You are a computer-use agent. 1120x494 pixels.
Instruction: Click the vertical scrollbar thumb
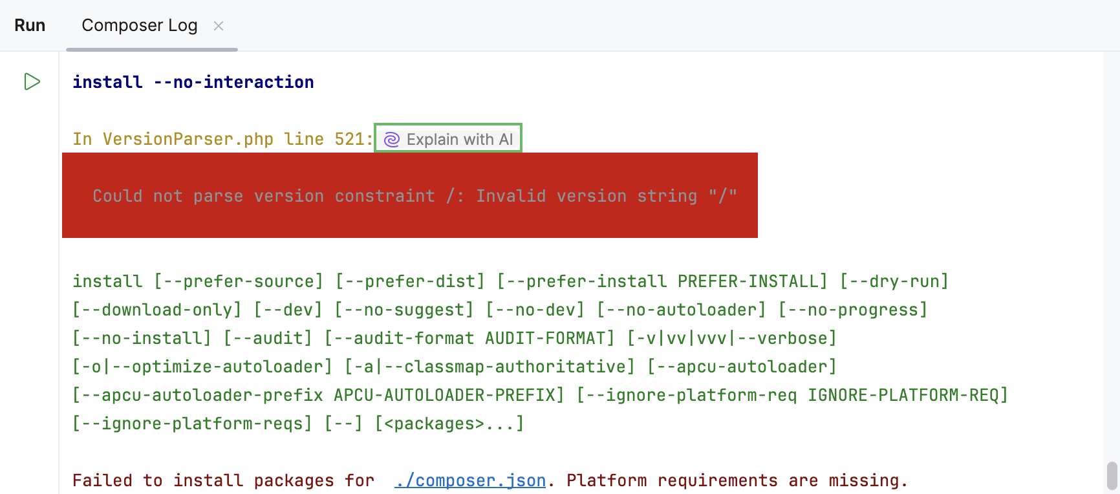click(1112, 476)
